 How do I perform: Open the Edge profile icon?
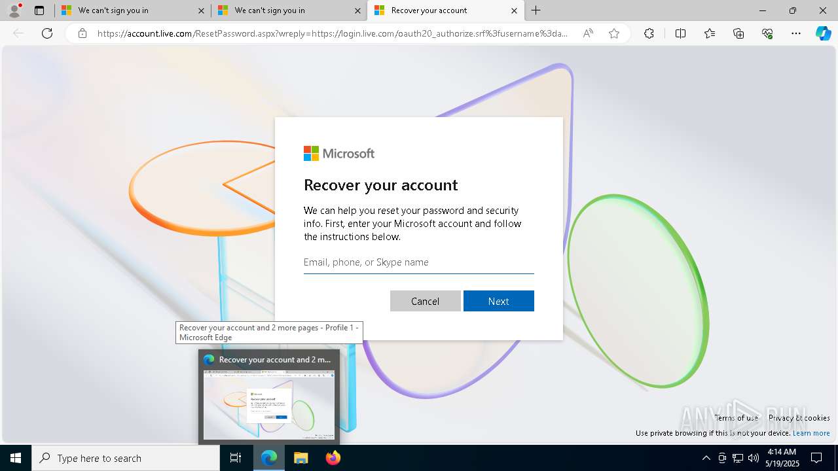click(x=14, y=10)
